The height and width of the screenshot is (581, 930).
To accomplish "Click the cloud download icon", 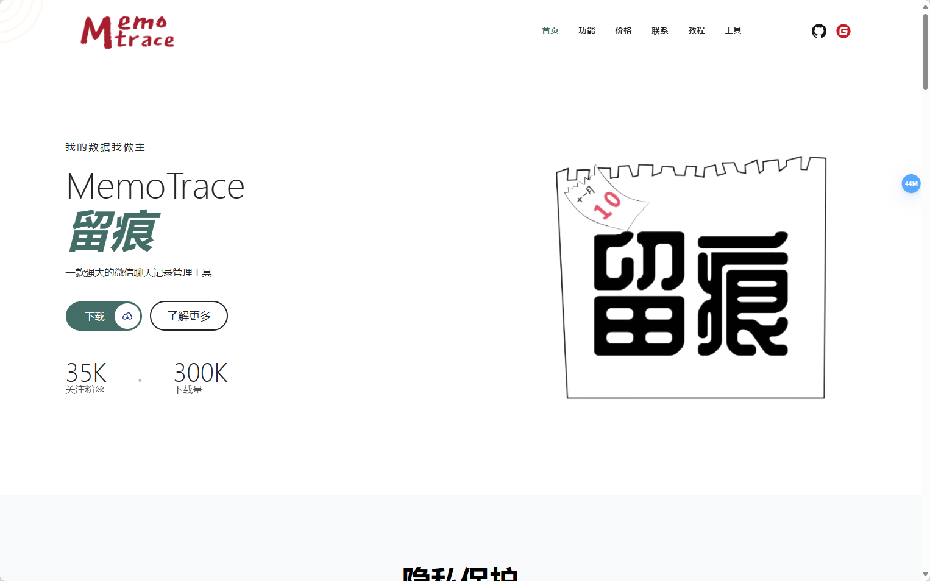I will [127, 316].
